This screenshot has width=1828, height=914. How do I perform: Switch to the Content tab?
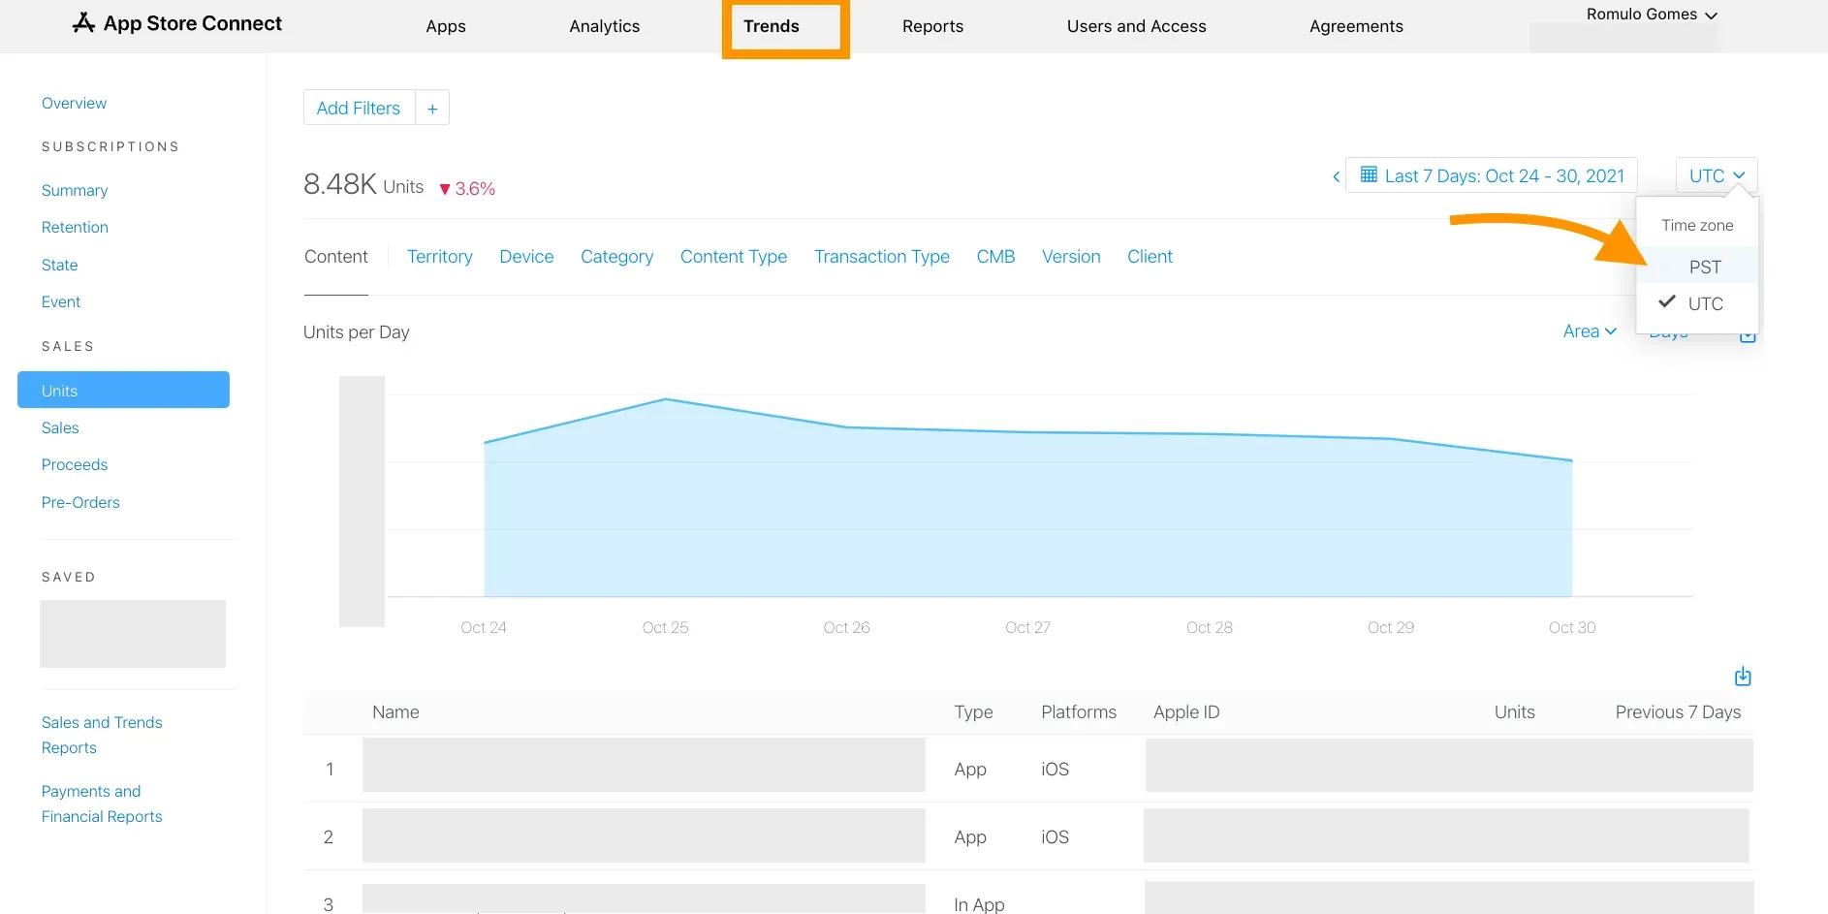[x=336, y=257]
